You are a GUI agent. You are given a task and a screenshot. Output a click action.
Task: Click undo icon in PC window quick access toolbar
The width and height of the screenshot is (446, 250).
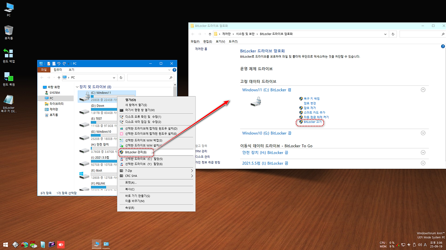click(x=59, y=64)
